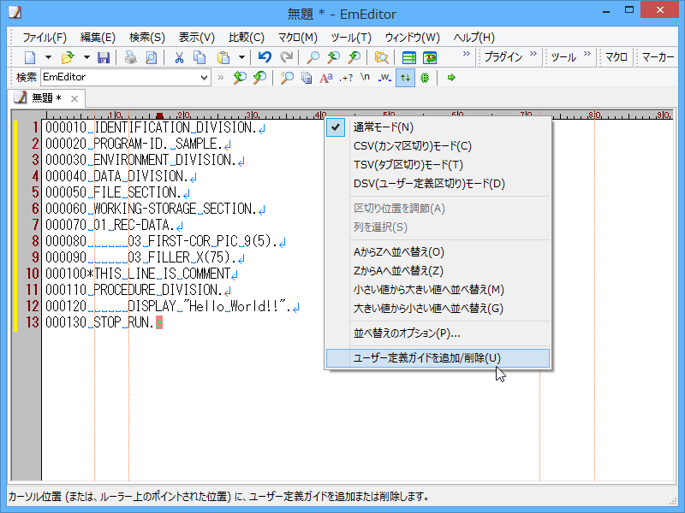Click the Print Preview icon

(151, 57)
